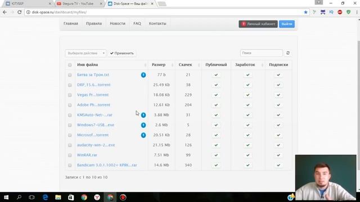This screenshot has height=202, width=360.
Task: Sort table by Заработок column
Action: [248, 65]
